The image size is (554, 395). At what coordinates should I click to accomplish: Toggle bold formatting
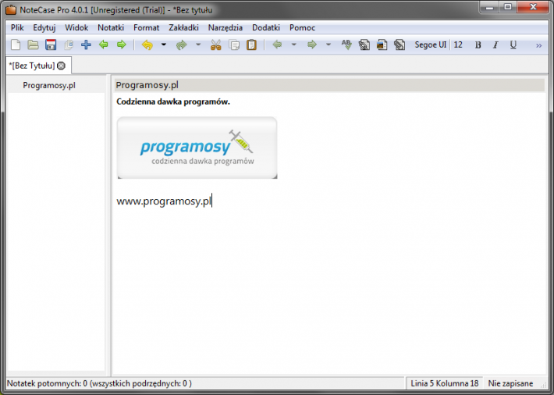click(478, 45)
